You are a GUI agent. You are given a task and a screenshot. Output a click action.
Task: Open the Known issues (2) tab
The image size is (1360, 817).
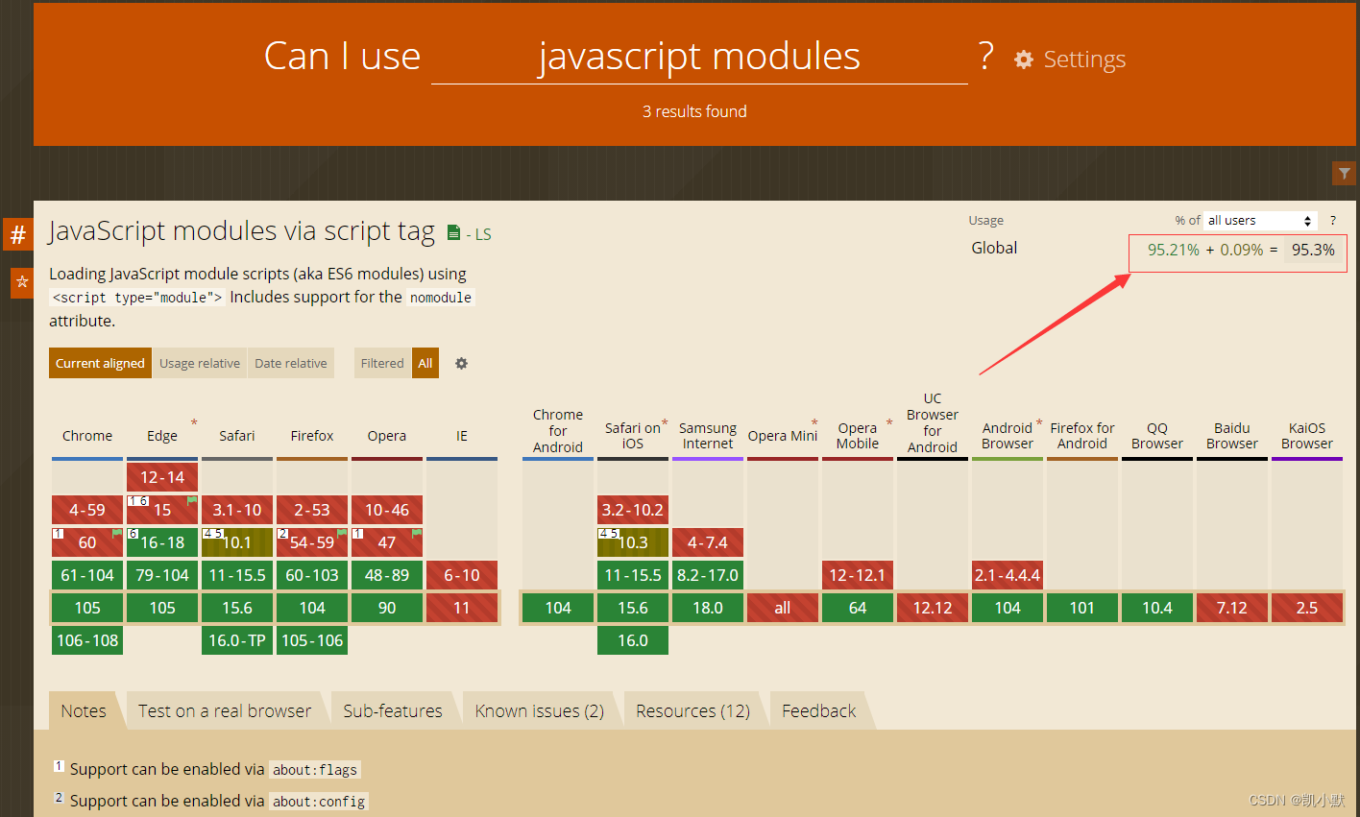point(540,711)
